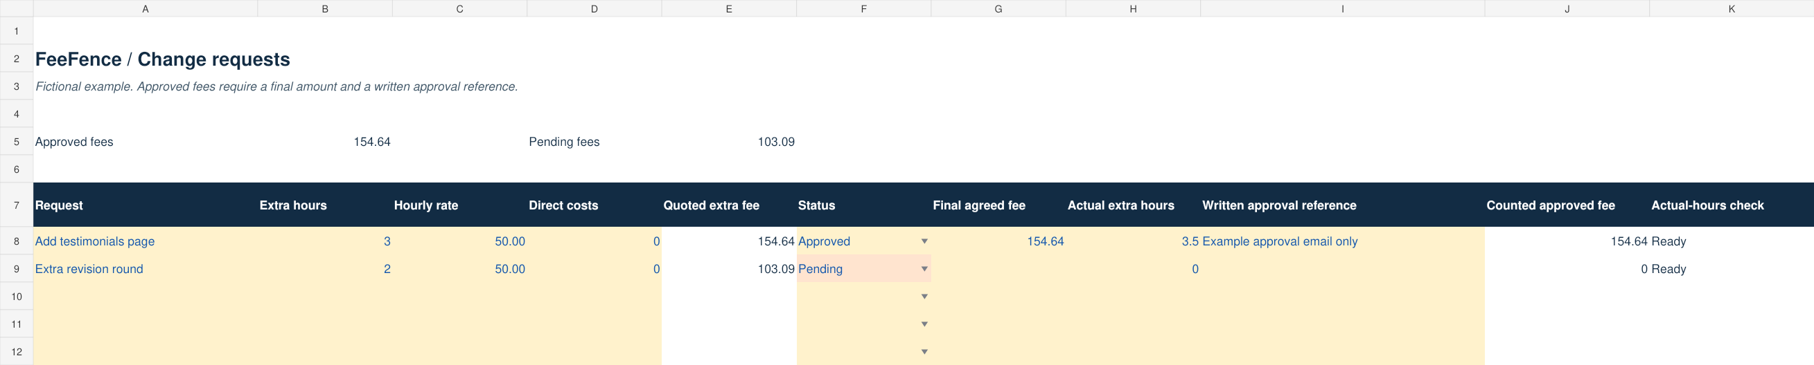Screen dimensions: 1814x365
Task: Select row 5 header
Action: tap(17, 142)
